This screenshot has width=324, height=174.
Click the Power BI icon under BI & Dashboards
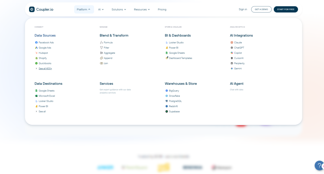pos(167,47)
